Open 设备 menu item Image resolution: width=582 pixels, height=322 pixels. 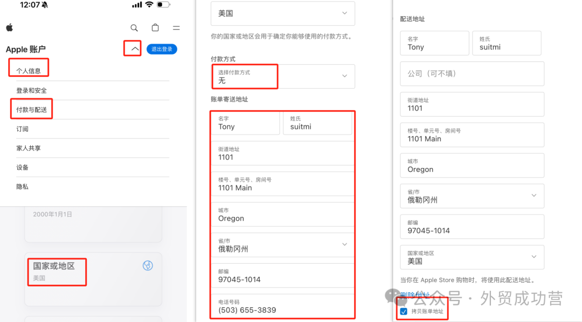pos(22,167)
